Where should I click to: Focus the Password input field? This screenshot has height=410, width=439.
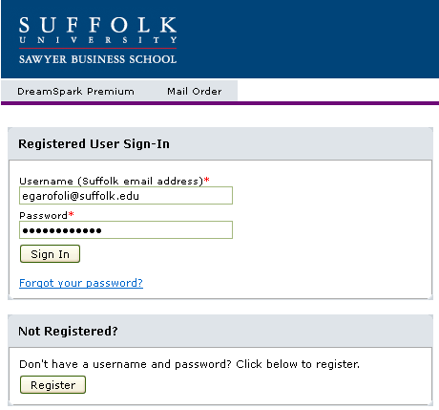tap(126, 229)
